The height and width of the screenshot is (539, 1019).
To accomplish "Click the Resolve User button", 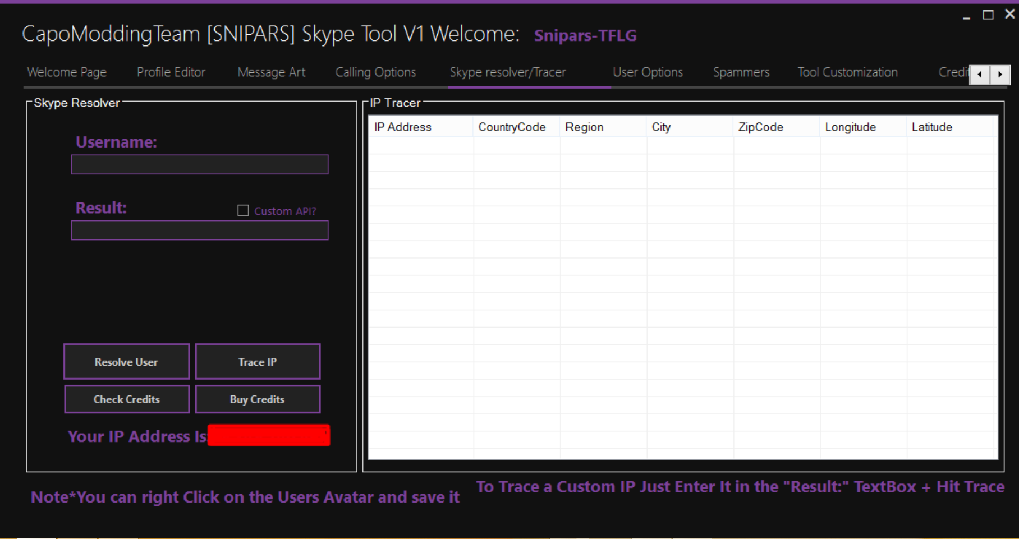I will pos(127,362).
